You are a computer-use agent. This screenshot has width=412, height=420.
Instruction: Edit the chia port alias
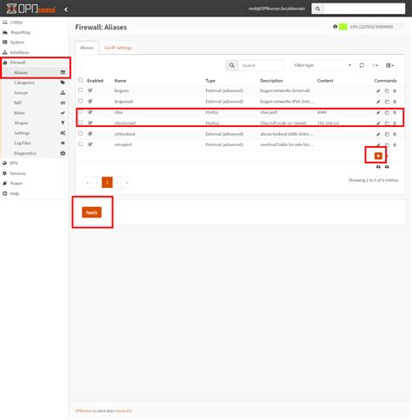378,113
